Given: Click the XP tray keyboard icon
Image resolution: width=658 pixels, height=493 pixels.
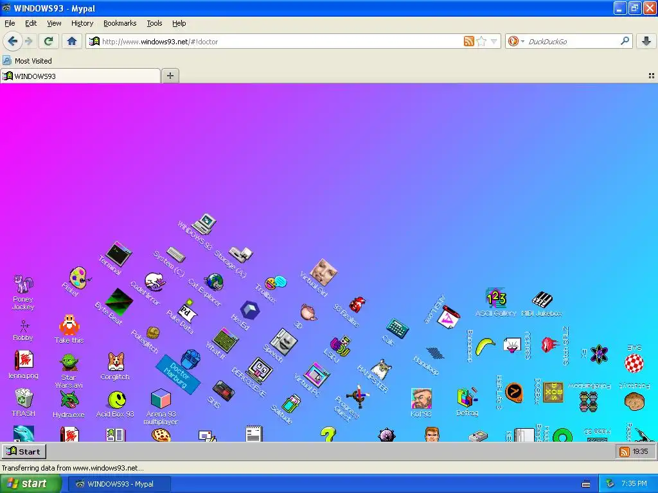Looking at the screenshot, I should point(586,484).
